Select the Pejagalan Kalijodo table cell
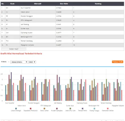The width and height of the screenshot is (125, 121). 38,45
